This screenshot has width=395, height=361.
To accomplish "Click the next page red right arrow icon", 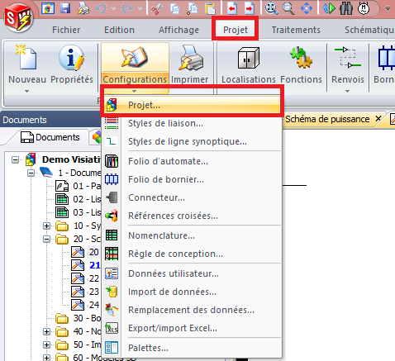I will pyautogui.click(x=249, y=8).
